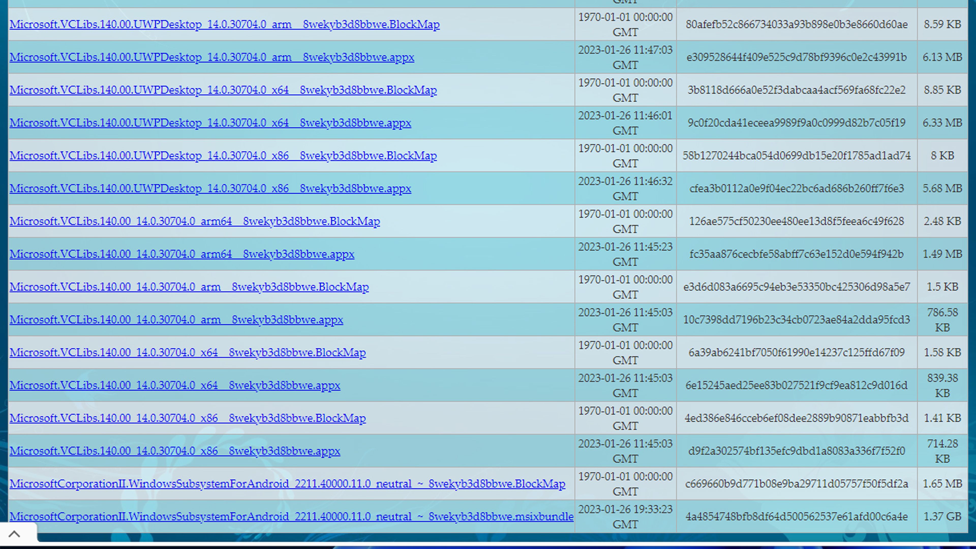Download VCLibs.140.00 x86 appx file
976x549 pixels.
coord(175,451)
